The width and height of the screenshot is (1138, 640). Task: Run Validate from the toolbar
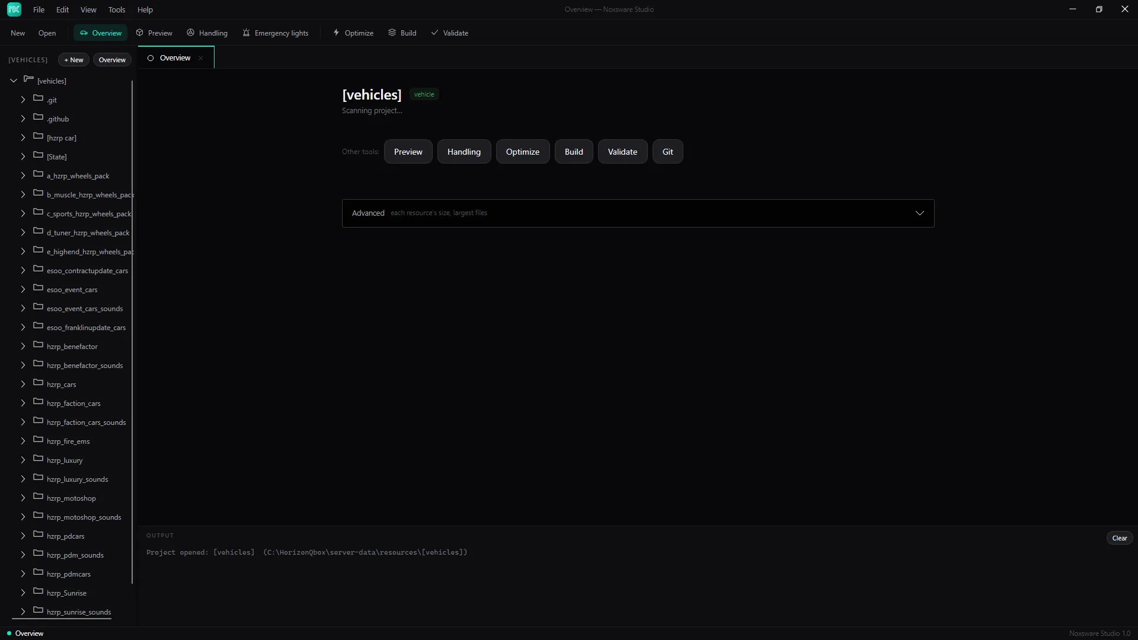(450, 33)
